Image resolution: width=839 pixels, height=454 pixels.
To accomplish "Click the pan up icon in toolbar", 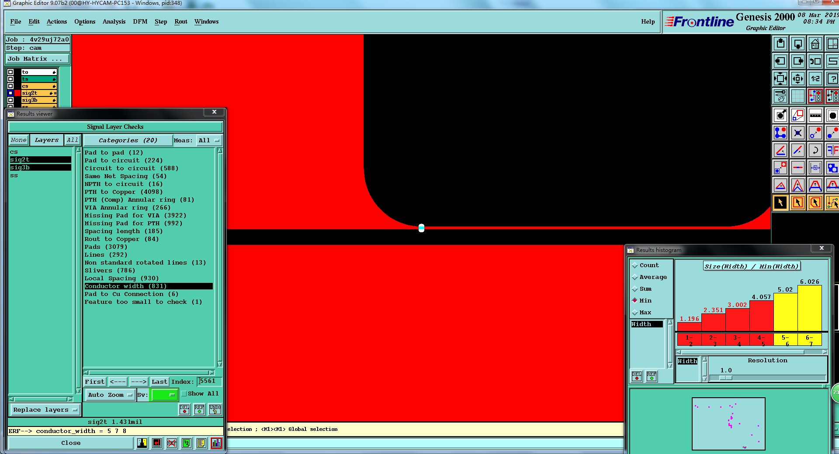I will pyautogui.click(x=780, y=44).
